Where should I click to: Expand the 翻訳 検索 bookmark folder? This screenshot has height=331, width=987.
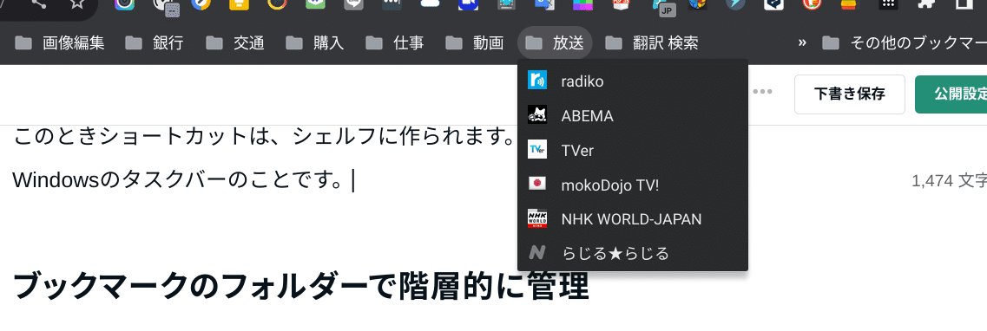click(x=652, y=42)
